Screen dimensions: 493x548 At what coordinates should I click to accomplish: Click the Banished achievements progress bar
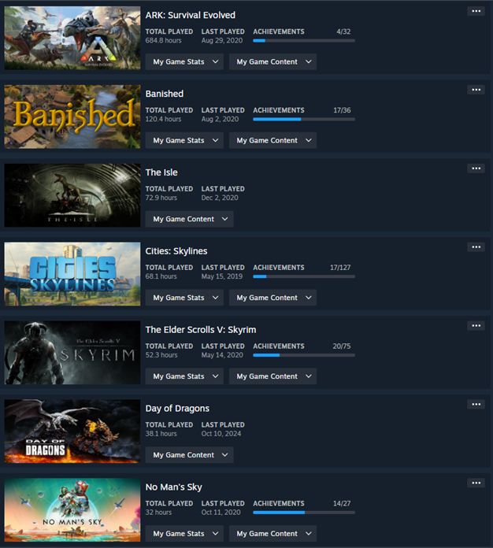pyautogui.click(x=304, y=119)
